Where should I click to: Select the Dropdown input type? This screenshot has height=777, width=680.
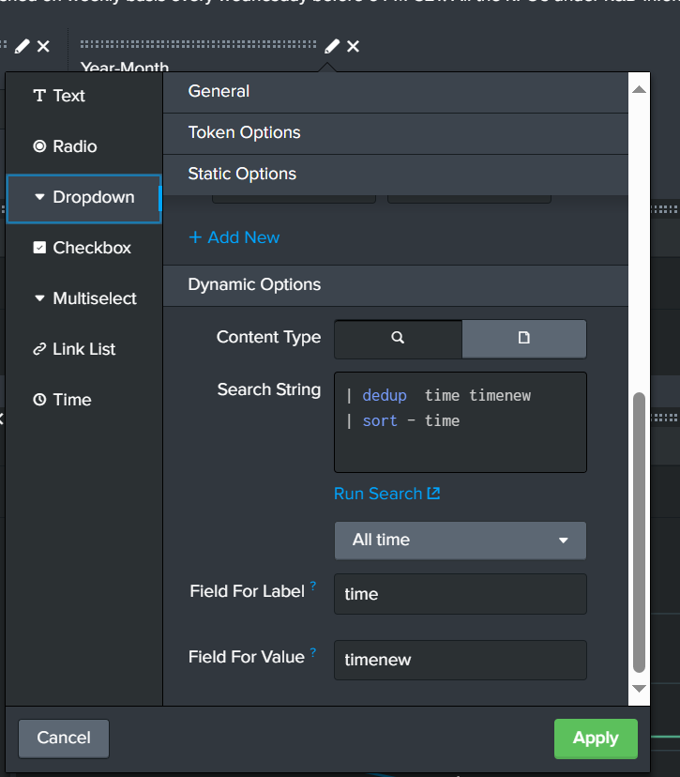pos(83,197)
